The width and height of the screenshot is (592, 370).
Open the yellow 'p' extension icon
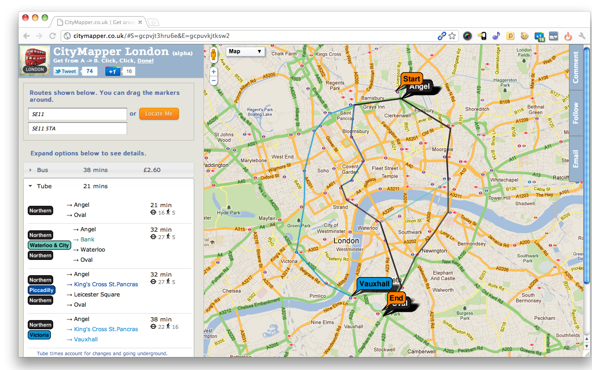coord(511,36)
